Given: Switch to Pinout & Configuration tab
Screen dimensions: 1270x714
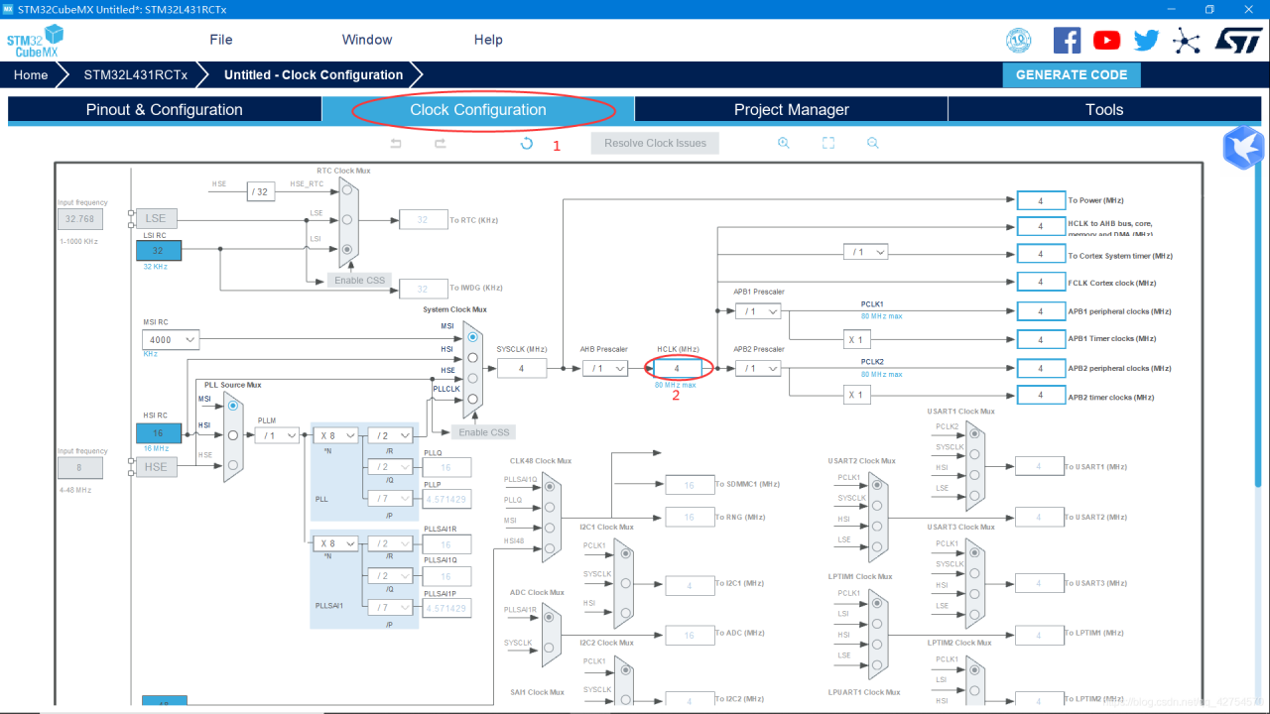Looking at the screenshot, I should [165, 109].
